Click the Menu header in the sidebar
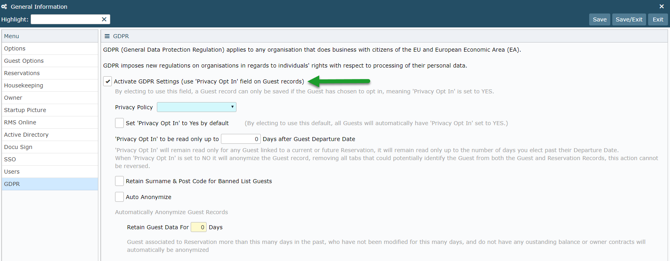 point(50,36)
